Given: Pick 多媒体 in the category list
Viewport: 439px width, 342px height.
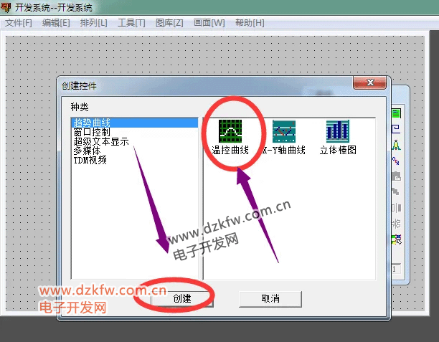Looking at the screenshot, I should pos(87,151).
